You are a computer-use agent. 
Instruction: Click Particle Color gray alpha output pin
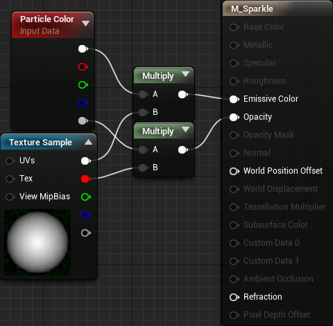pos(83,120)
